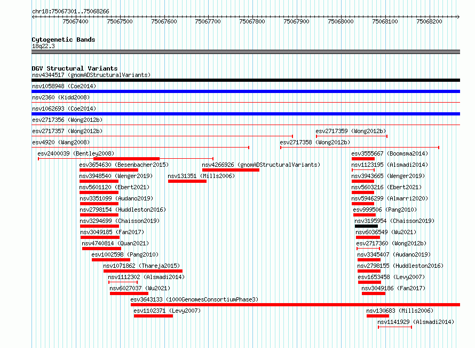Viewport: 475px width, 348px height.
Task: Click esv999506 (Pang2010) label
Action: pyautogui.click(x=385, y=210)
